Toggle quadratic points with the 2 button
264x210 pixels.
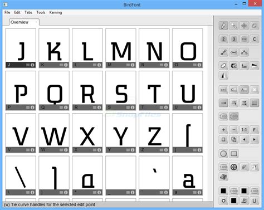pyautogui.click(x=223, y=39)
